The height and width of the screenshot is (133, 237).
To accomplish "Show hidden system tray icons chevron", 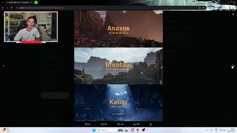I will [x=207, y=130].
